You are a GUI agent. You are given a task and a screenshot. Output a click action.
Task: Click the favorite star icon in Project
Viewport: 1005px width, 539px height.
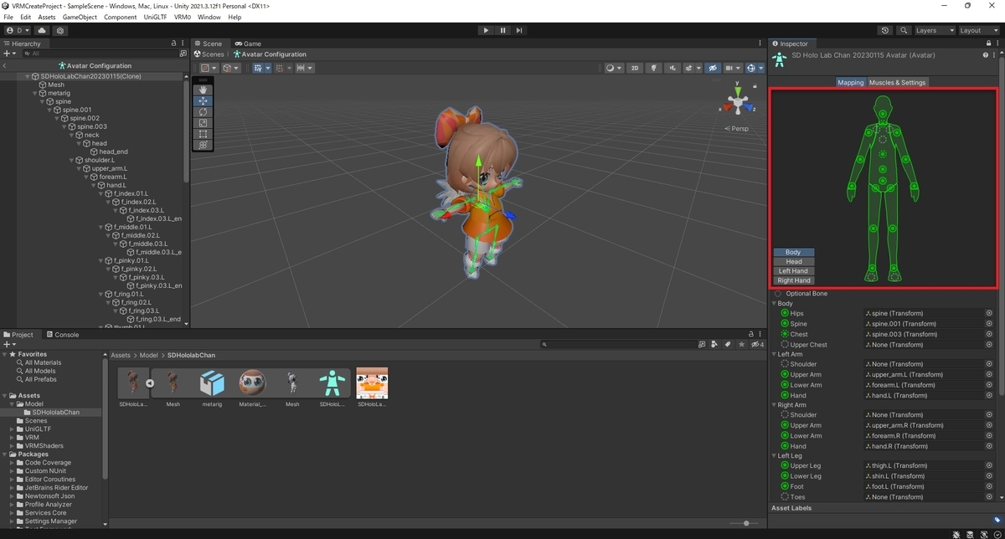pos(741,344)
